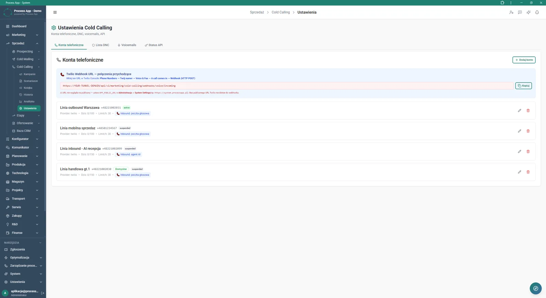Go to Sprzedaż breadcrumb
The image size is (546, 298).
click(257, 12)
